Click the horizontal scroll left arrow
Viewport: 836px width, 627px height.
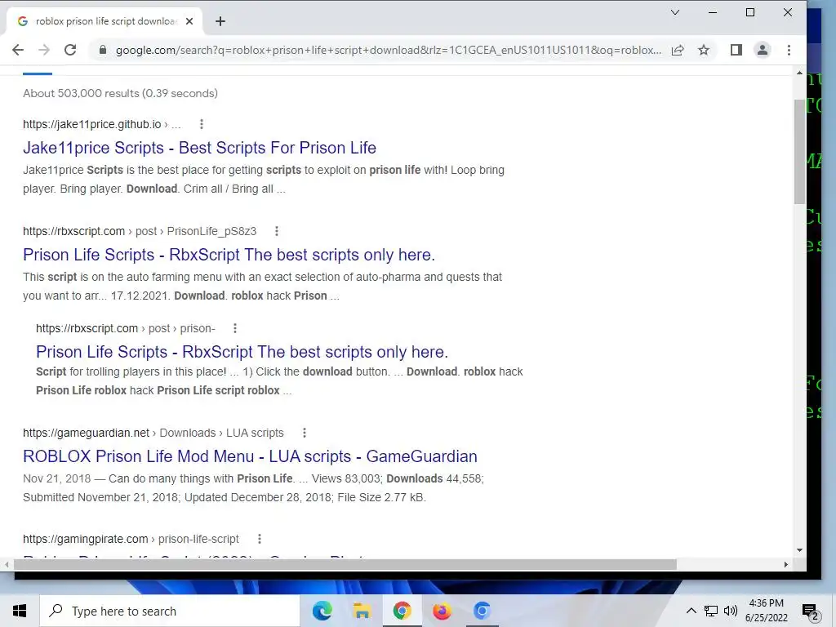pos(6,564)
